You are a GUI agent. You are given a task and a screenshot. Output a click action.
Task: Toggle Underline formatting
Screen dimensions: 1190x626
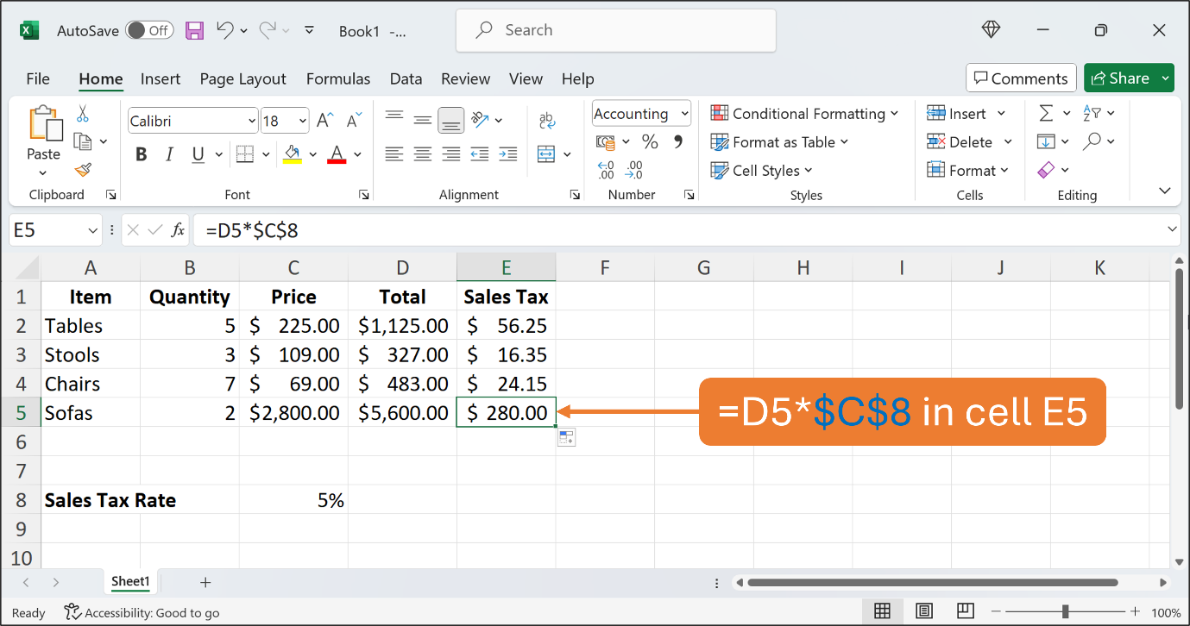[198, 155]
